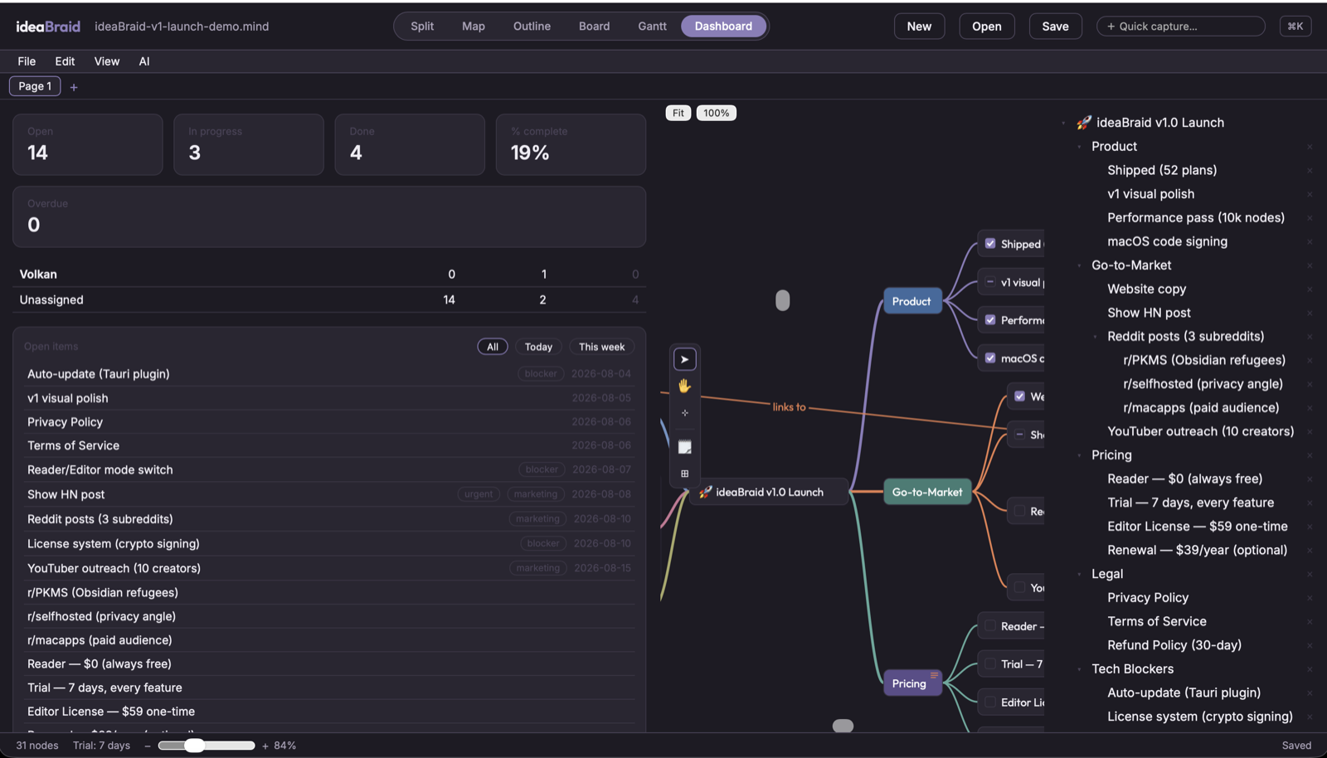The height and width of the screenshot is (758, 1327).
Task: Select the arrow pointer tool on canvas
Action: (684, 359)
